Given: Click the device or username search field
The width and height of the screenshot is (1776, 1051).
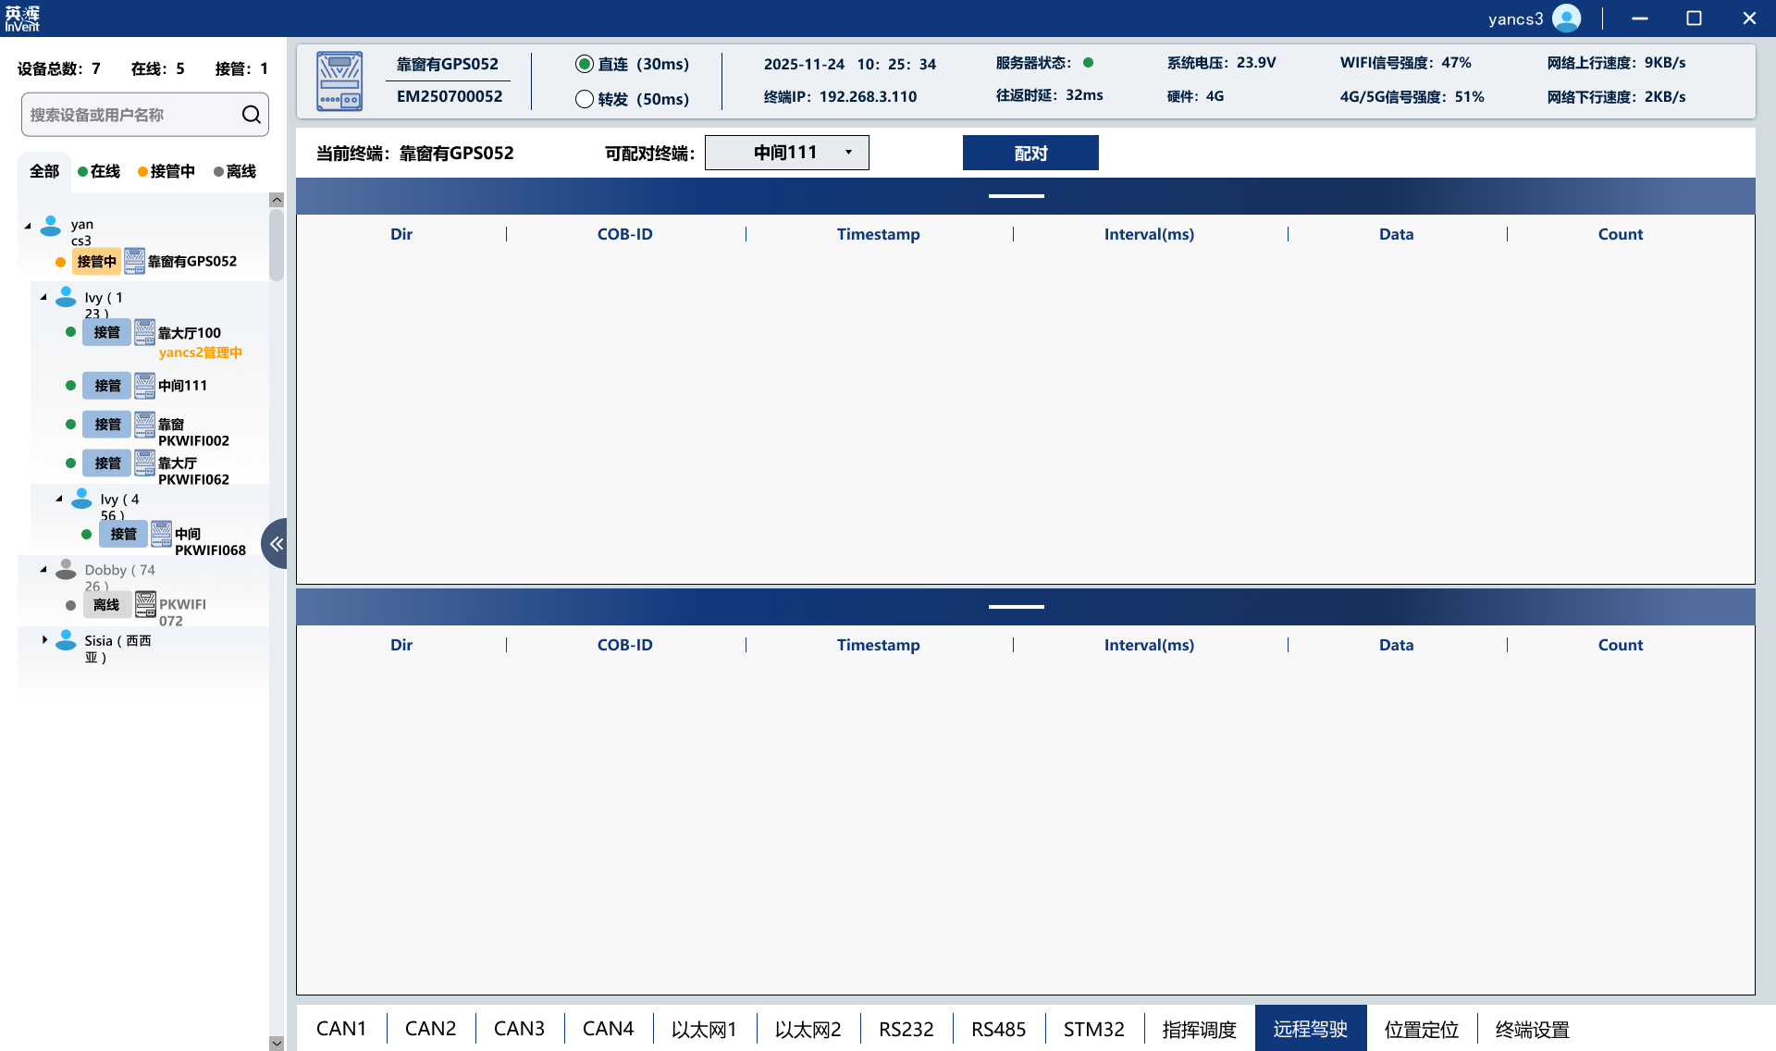Looking at the screenshot, I should click(x=129, y=115).
